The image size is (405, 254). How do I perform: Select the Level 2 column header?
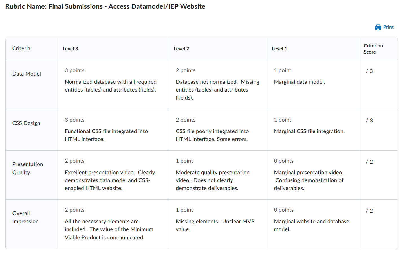(181, 48)
